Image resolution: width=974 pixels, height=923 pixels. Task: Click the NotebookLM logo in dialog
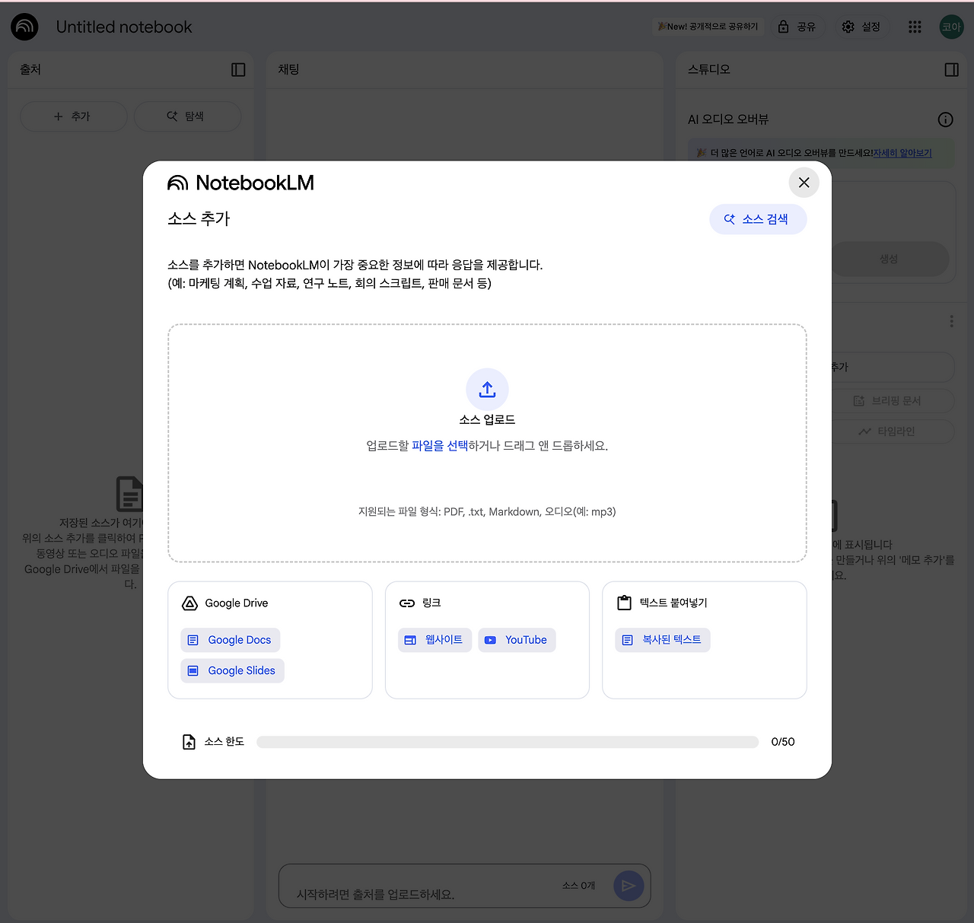tap(240, 183)
